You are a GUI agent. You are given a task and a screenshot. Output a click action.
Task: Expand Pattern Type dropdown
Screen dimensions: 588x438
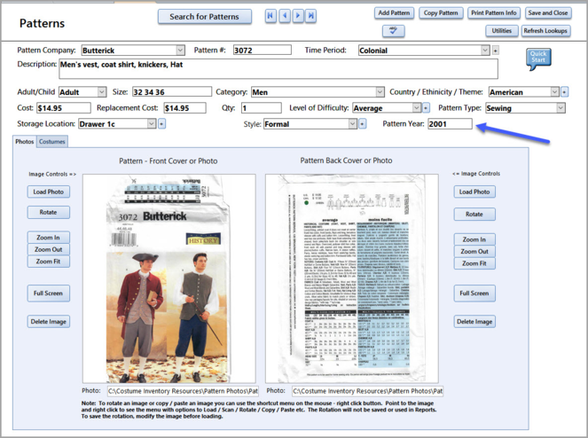(x=561, y=108)
